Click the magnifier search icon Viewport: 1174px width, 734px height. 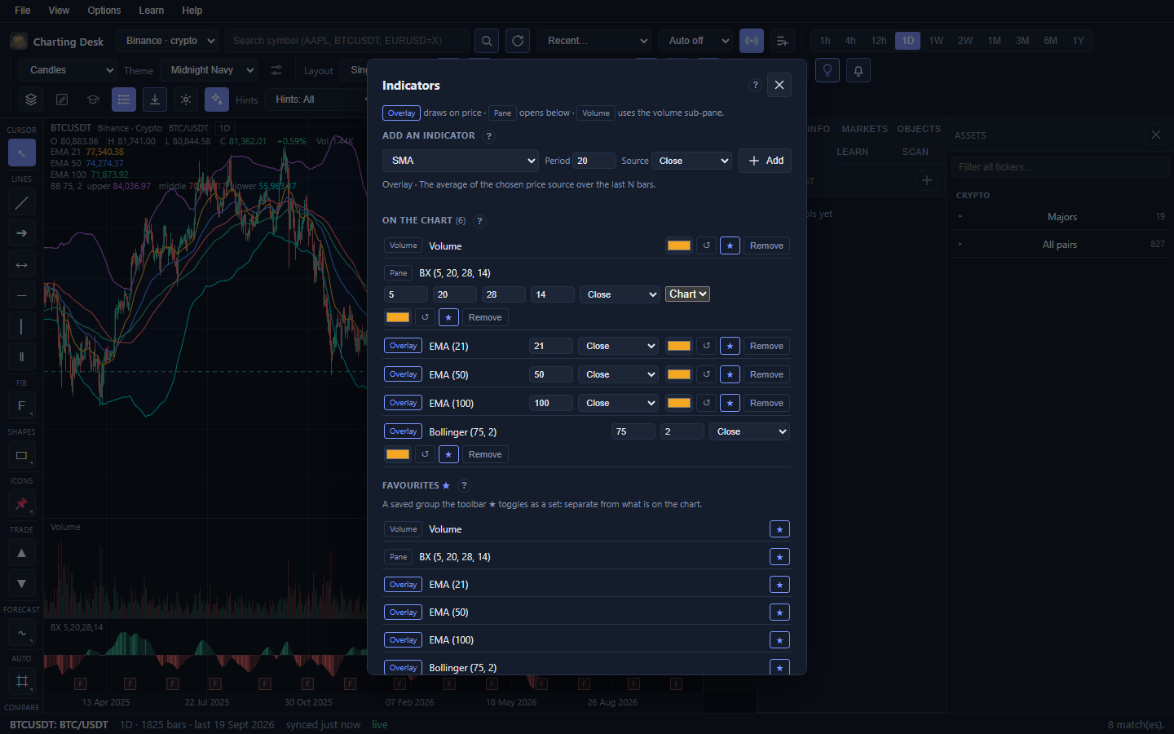click(x=487, y=41)
